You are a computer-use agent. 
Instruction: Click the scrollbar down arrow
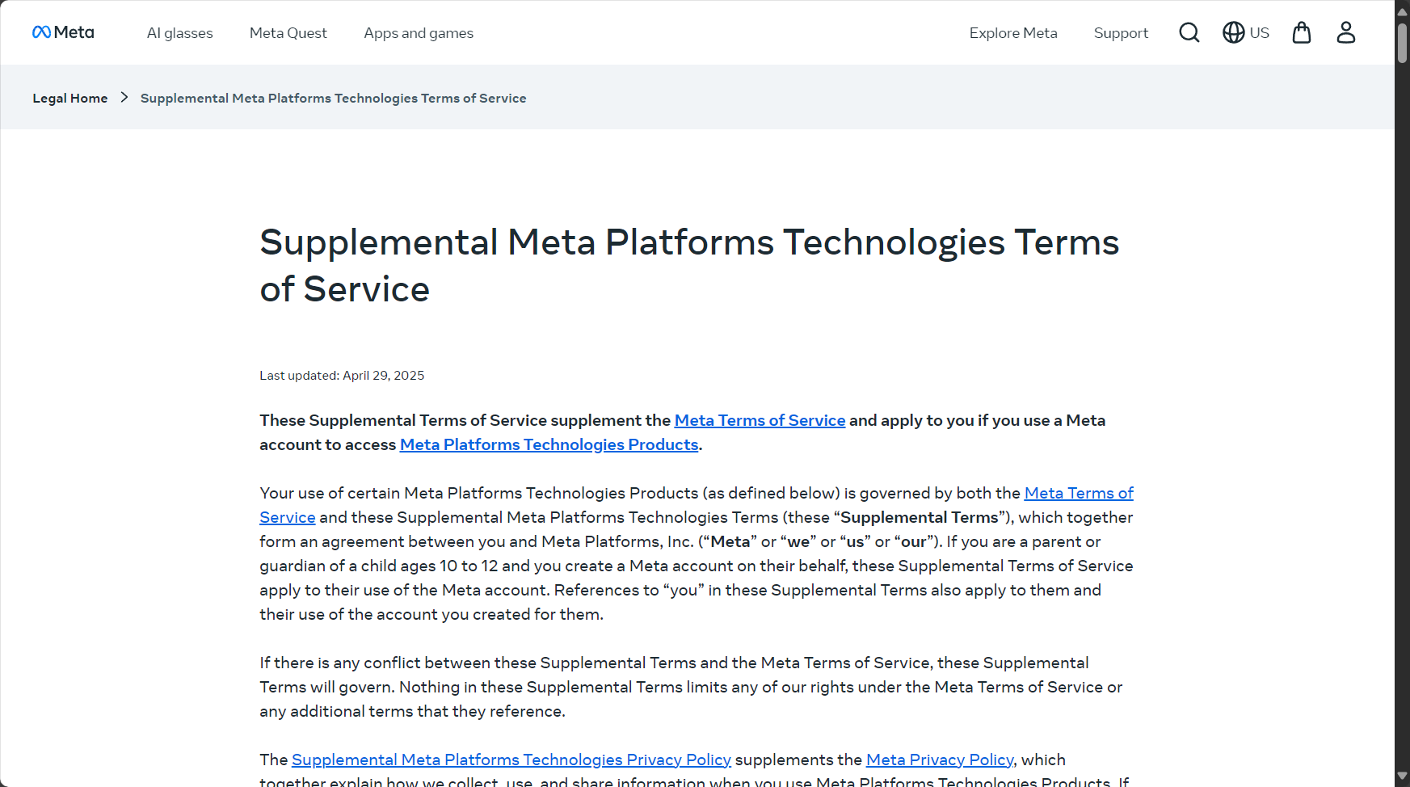(1402, 776)
